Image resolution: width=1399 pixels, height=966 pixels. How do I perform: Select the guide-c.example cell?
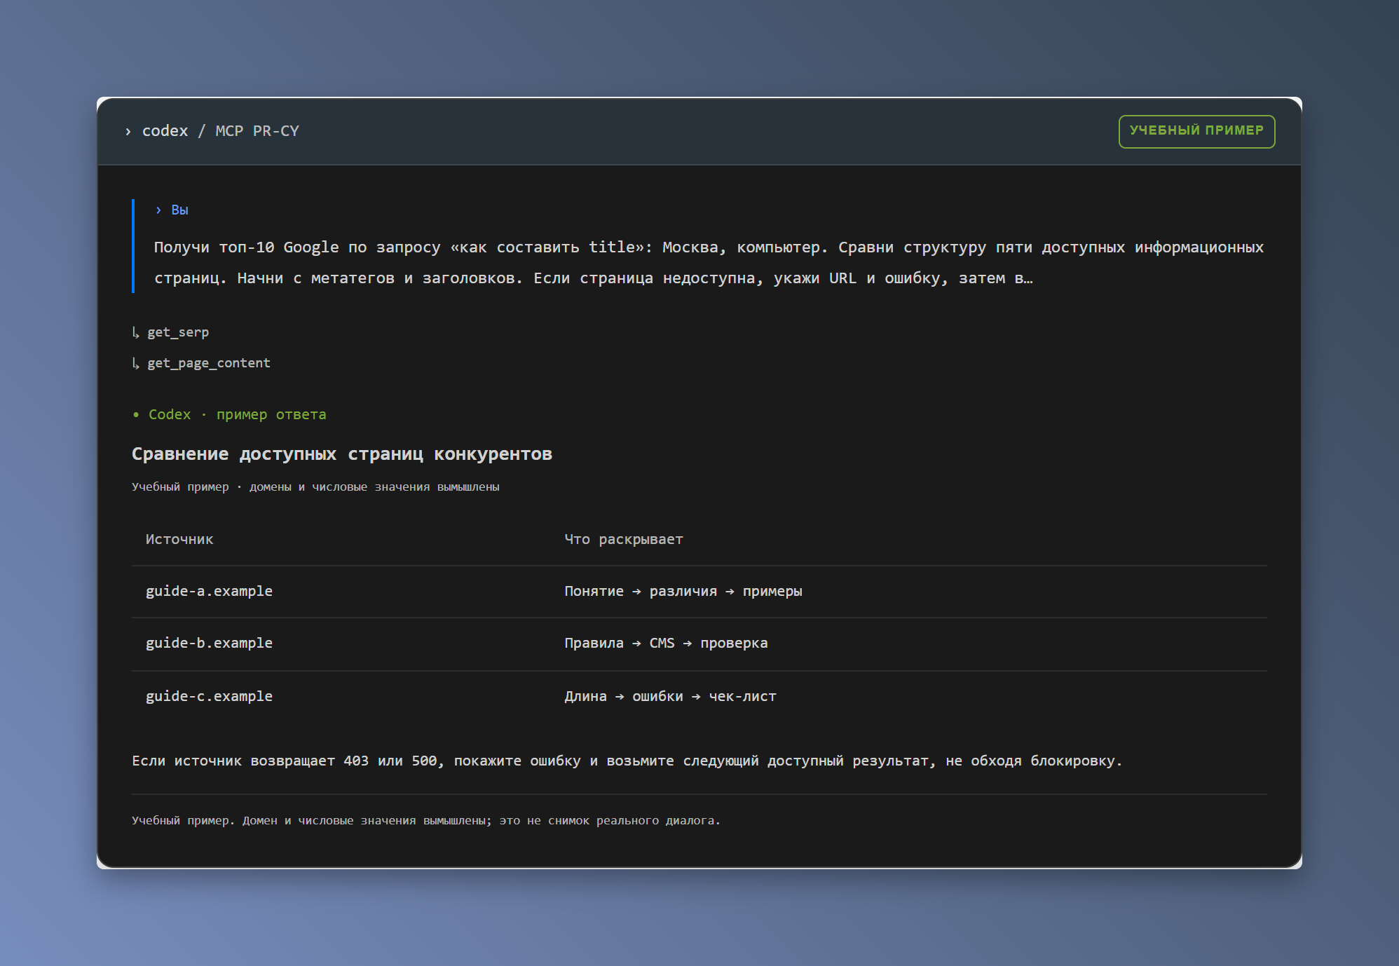coord(209,696)
